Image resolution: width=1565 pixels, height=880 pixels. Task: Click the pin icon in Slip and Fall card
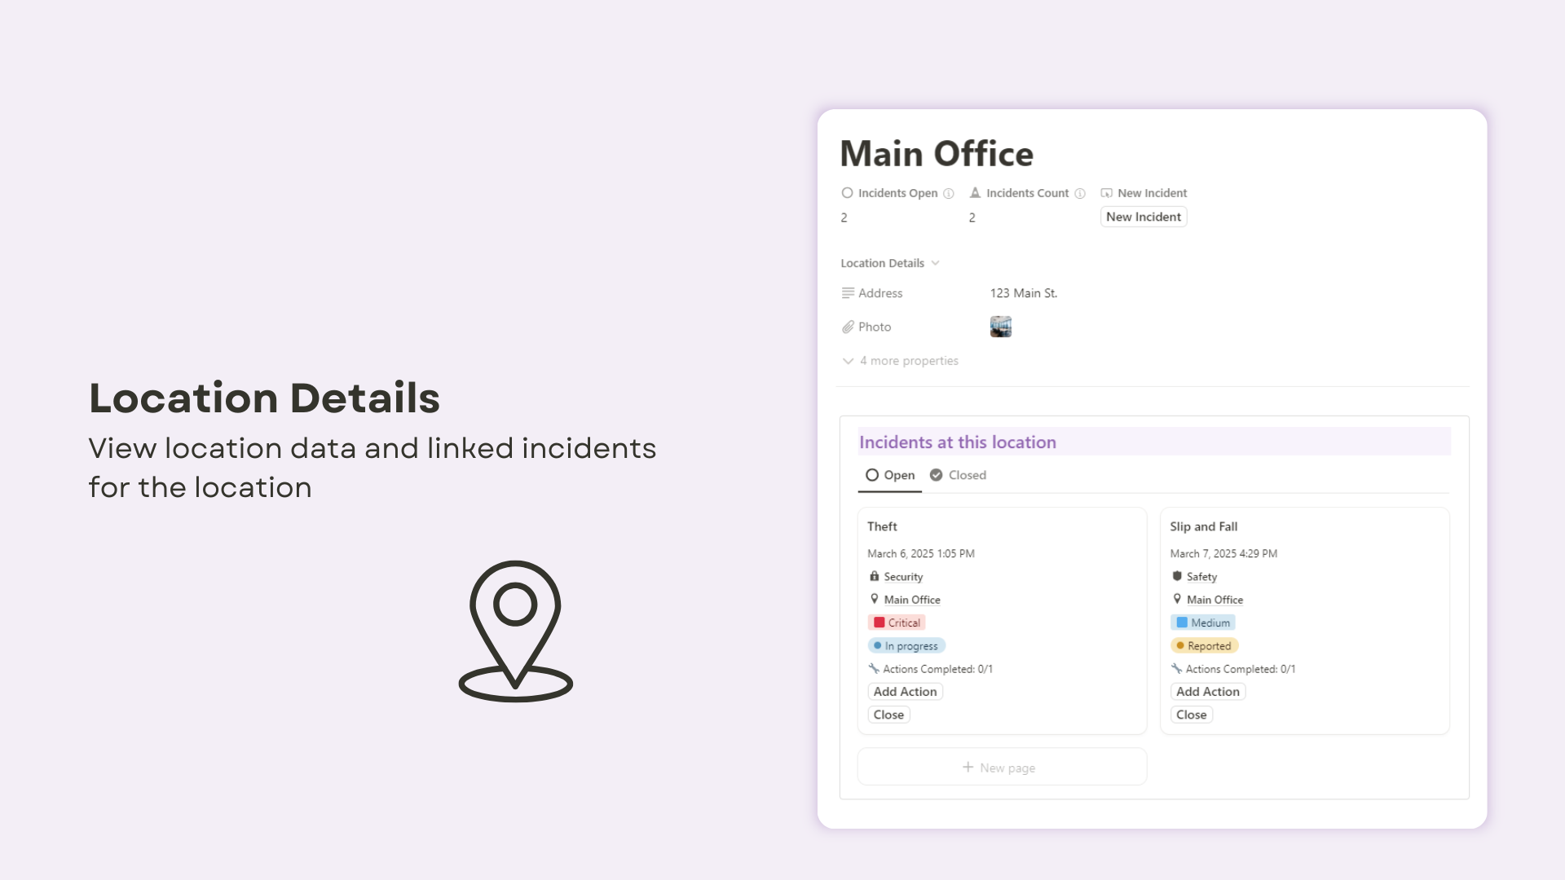click(x=1176, y=599)
